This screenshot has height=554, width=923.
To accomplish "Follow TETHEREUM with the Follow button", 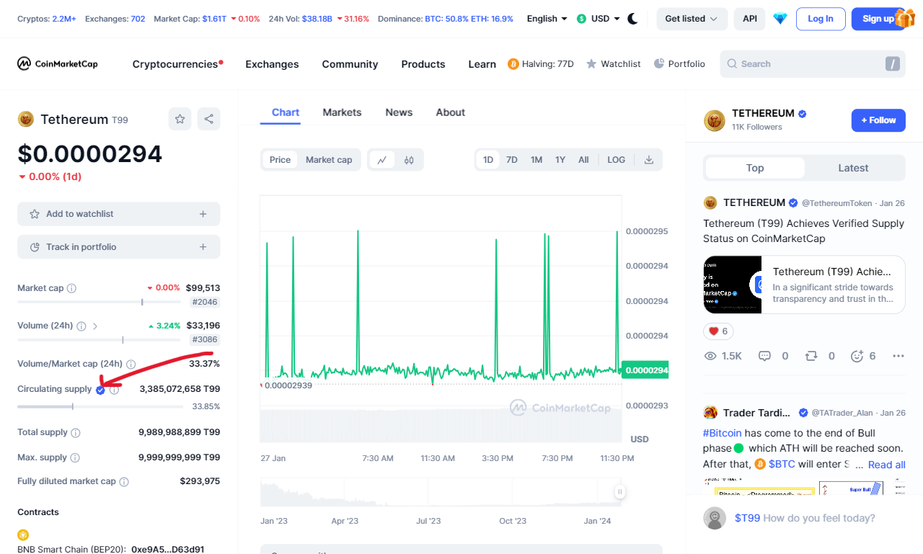I will [x=878, y=120].
